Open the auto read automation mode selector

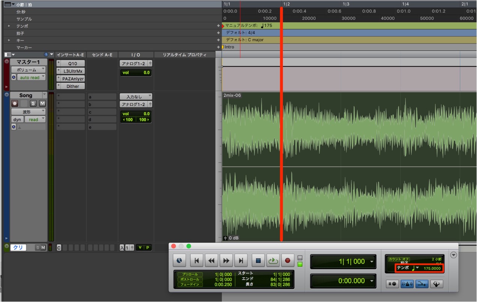31,77
